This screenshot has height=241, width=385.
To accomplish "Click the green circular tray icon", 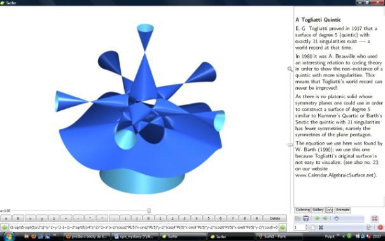I will [349, 237].
